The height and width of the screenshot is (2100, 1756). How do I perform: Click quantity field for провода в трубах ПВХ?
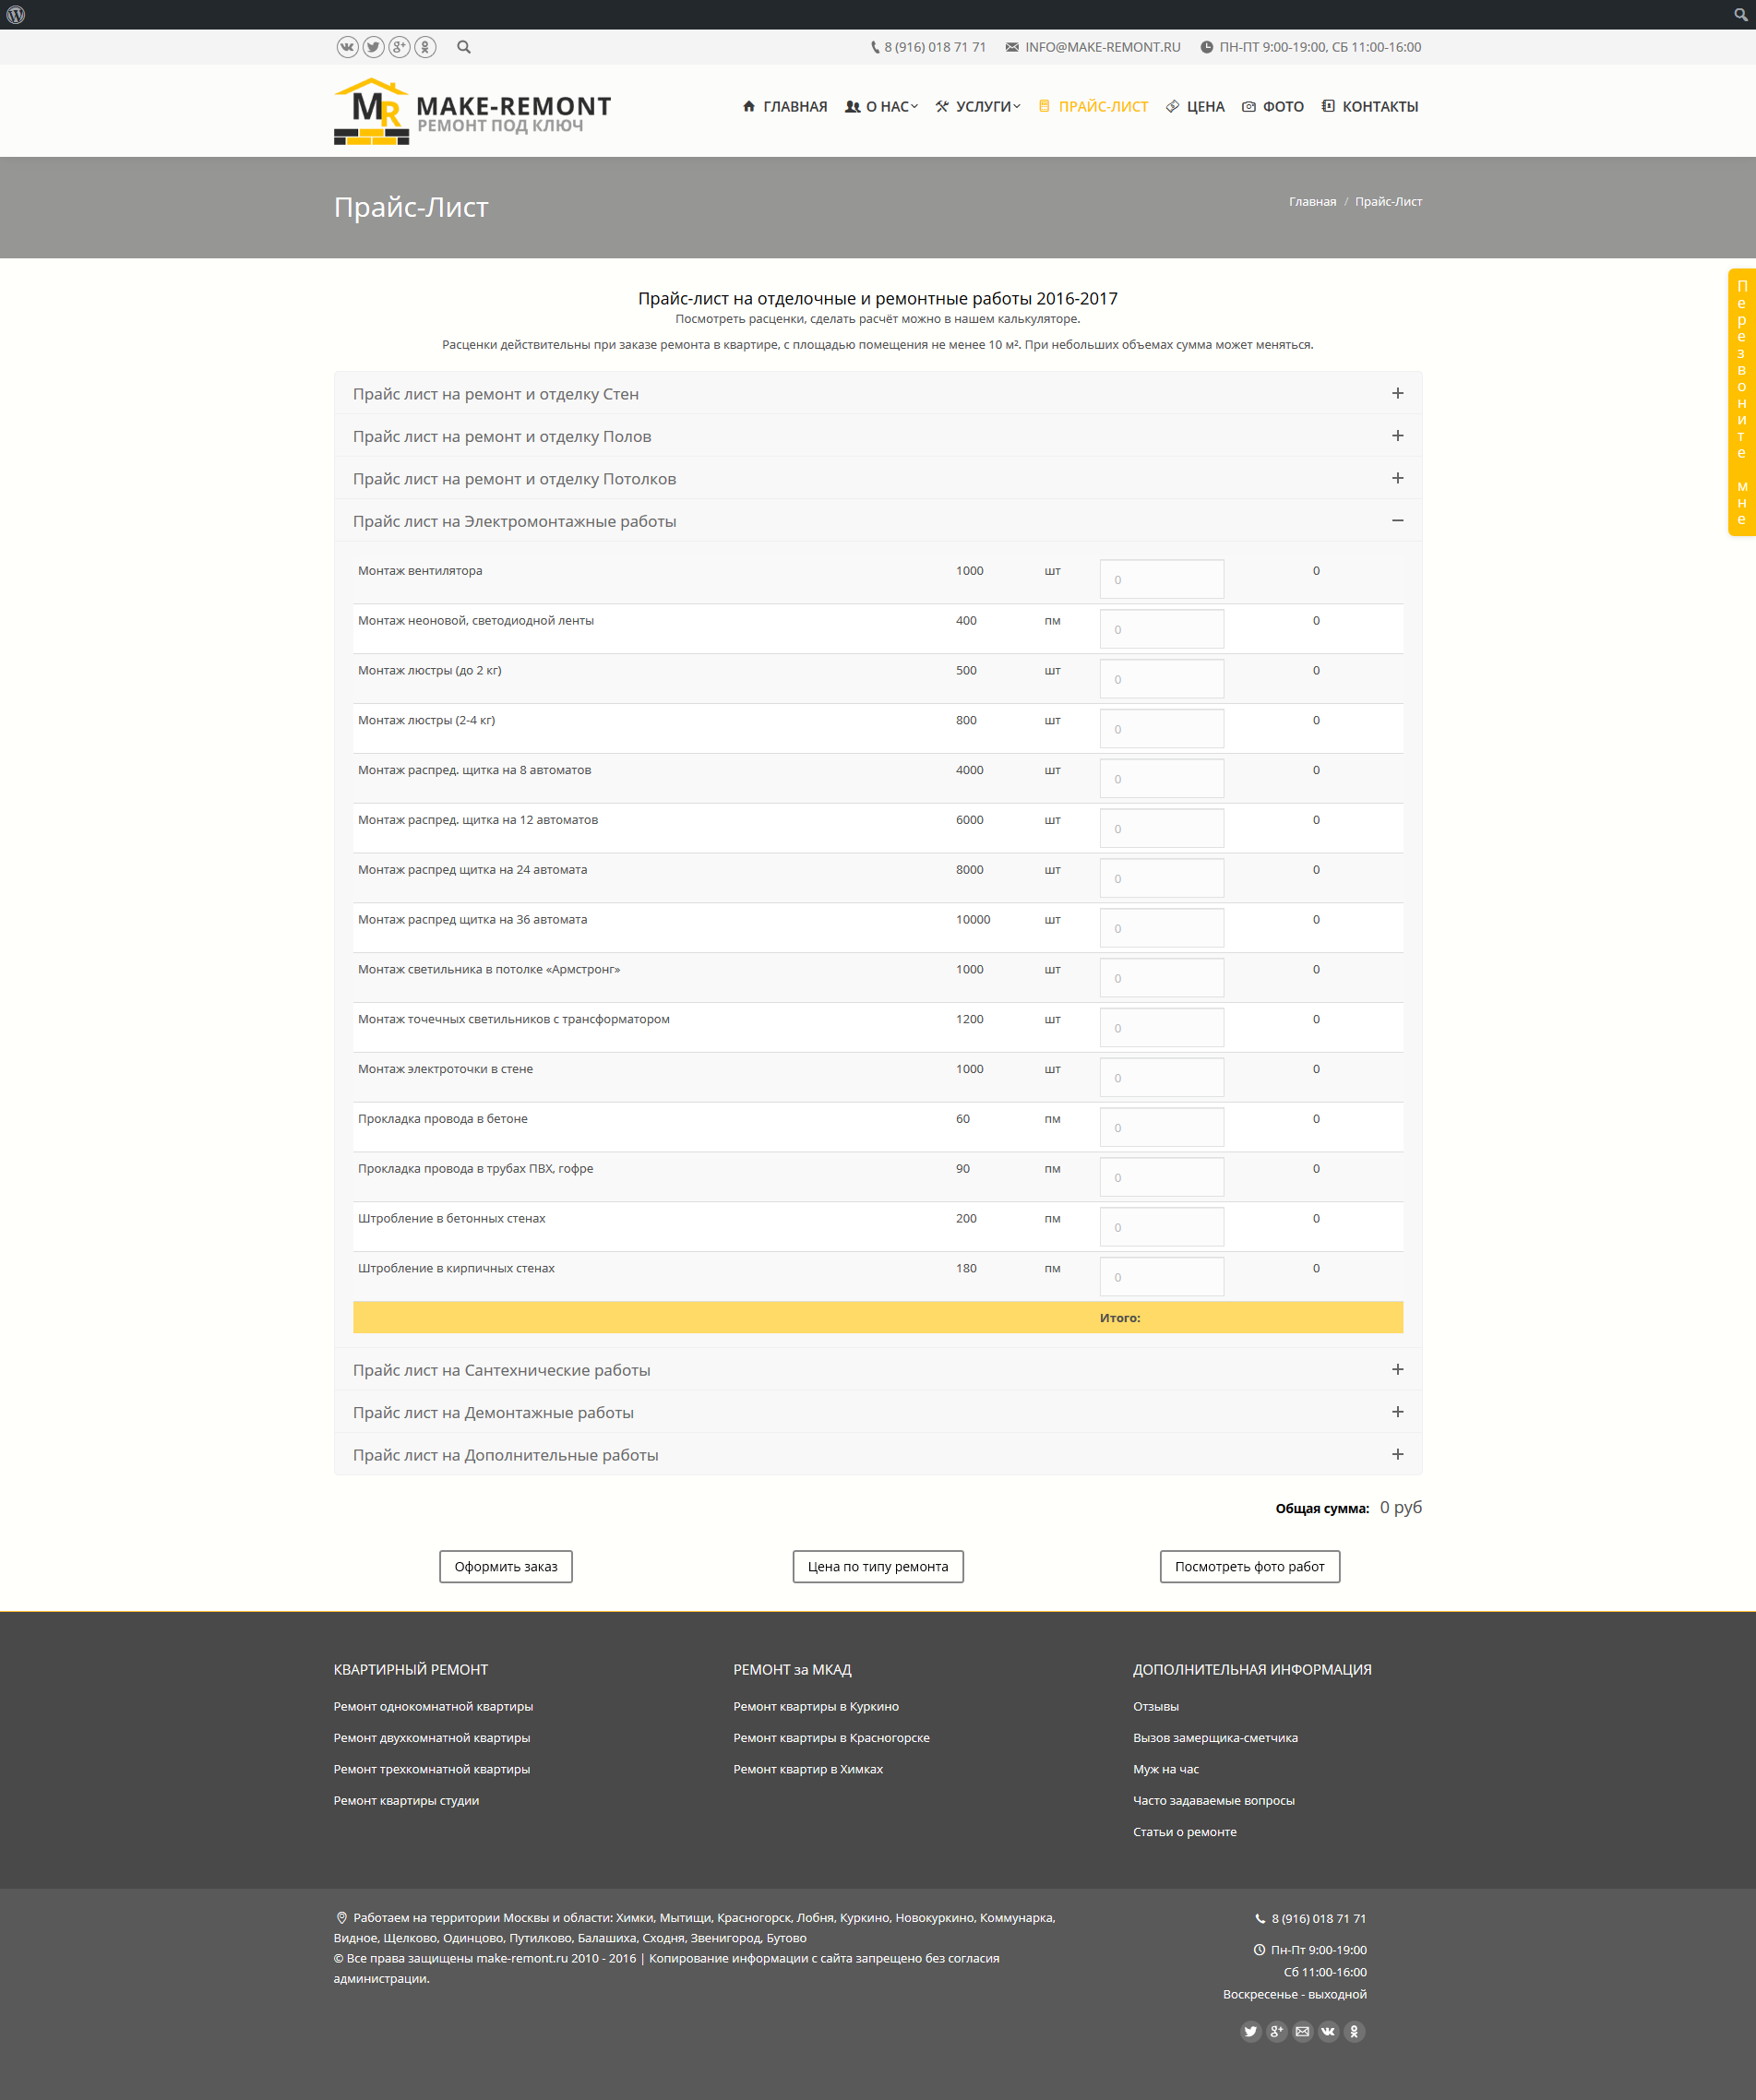click(x=1161, y=1177)
